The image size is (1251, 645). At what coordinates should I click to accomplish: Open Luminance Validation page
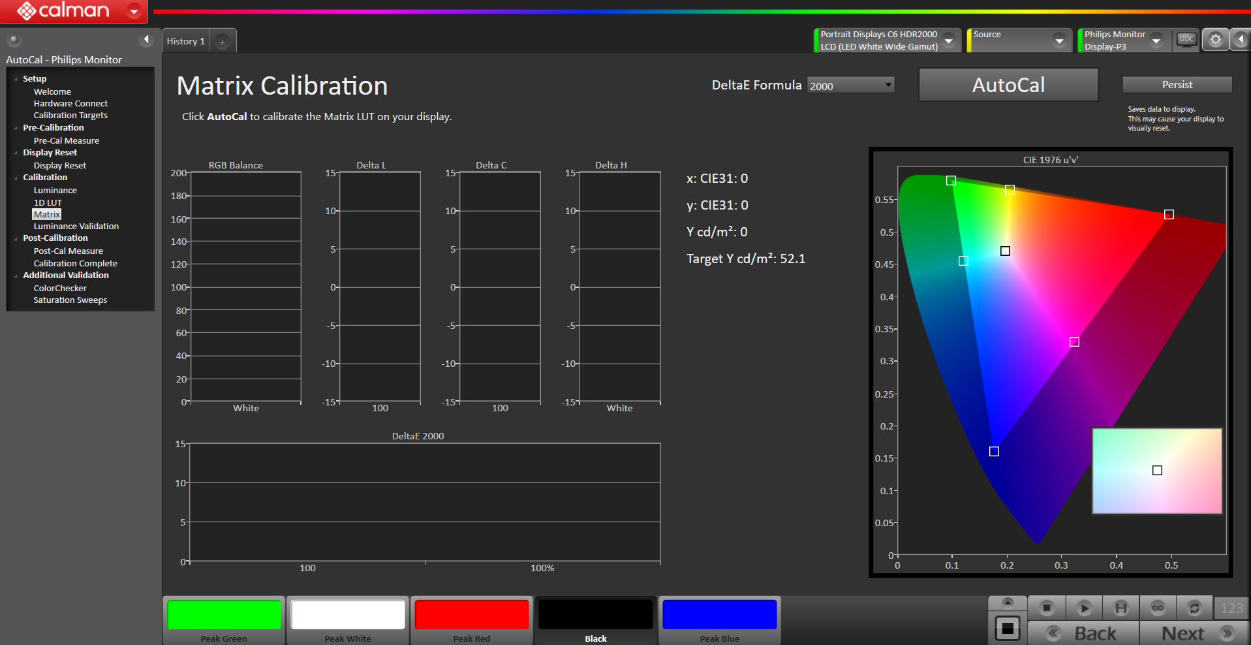76,227
